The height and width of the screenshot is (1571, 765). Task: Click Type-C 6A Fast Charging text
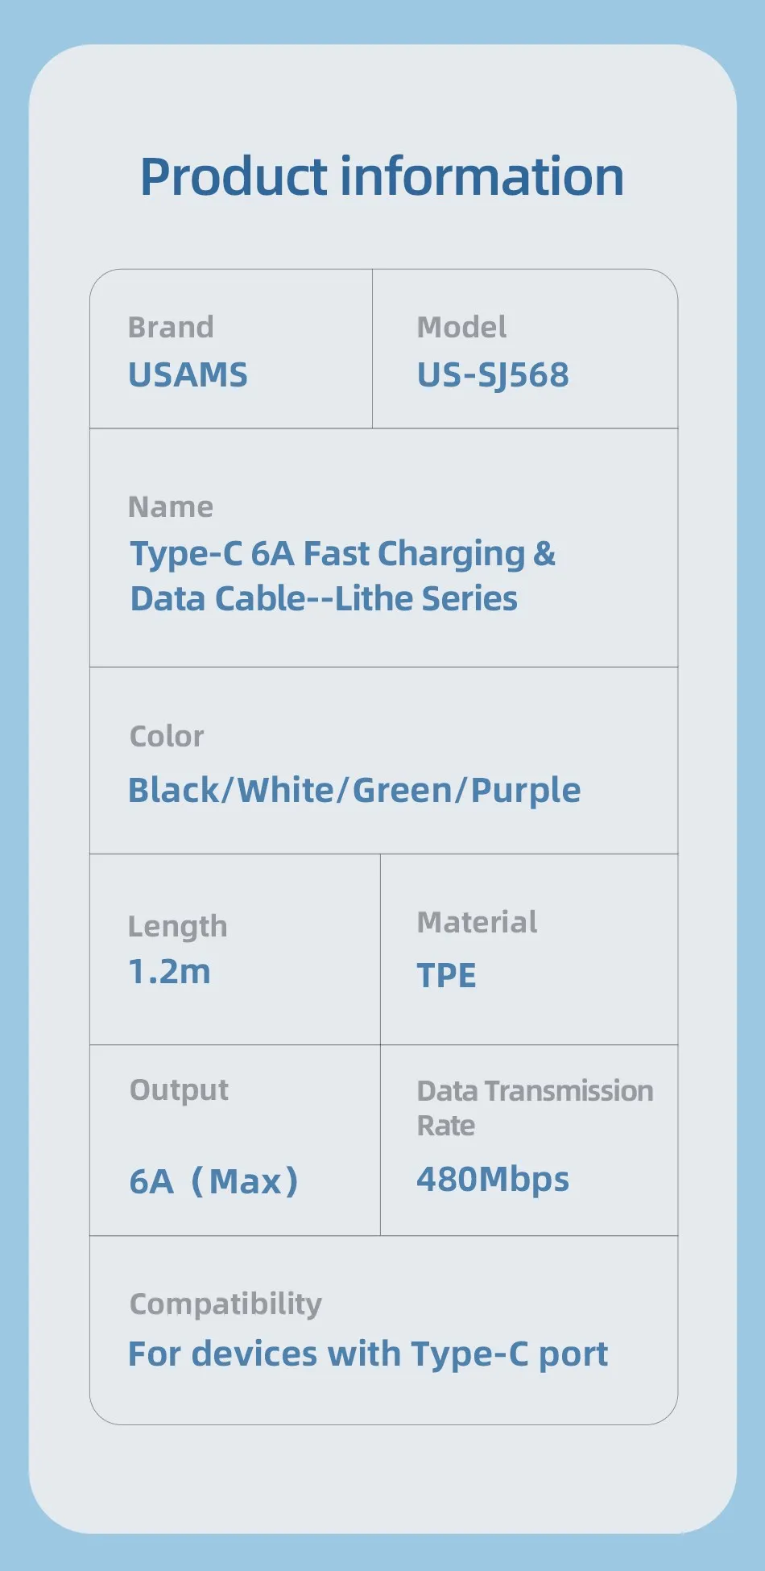(x=343, y=555)
